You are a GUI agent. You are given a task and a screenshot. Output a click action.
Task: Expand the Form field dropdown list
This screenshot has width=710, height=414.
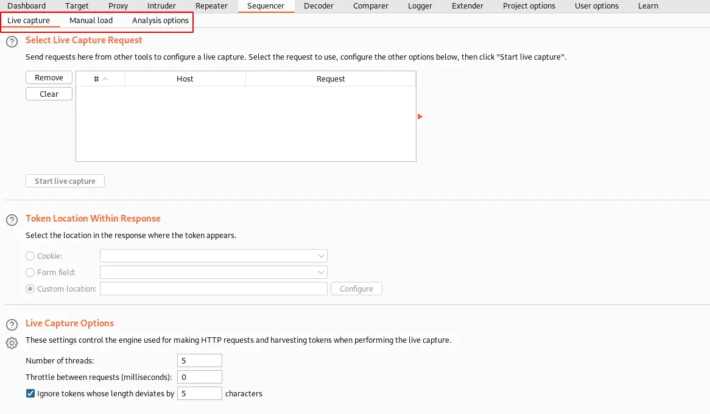(x=321, y=273)
